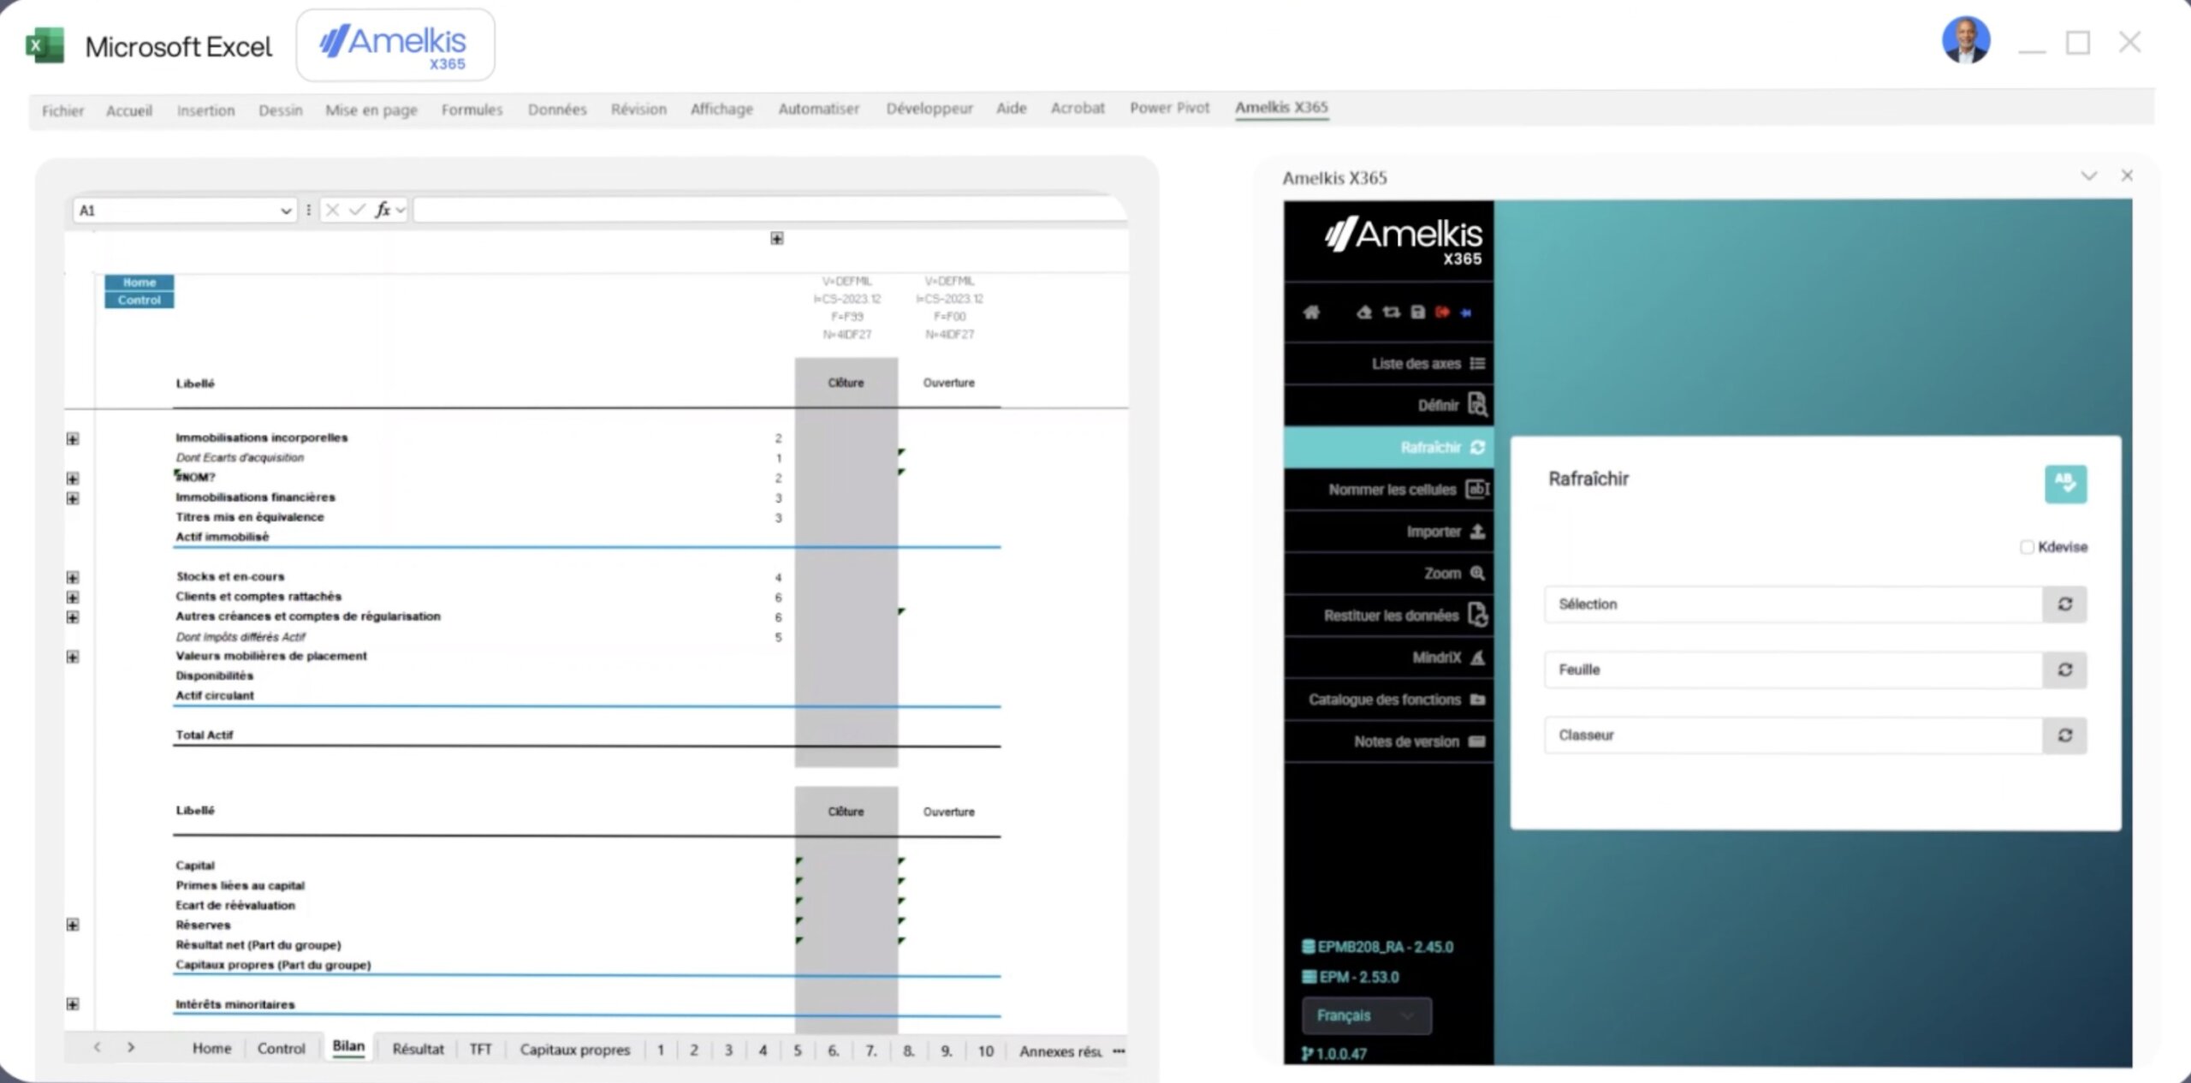Click into the formula bar input
Viewport: 2191px width, 1083px height.
pos(769,211)
